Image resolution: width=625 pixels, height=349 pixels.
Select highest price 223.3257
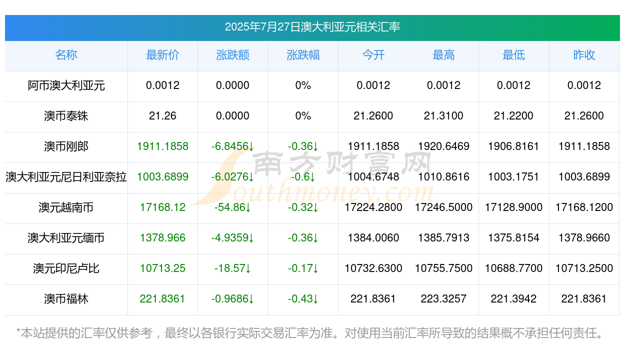(443, 299)
